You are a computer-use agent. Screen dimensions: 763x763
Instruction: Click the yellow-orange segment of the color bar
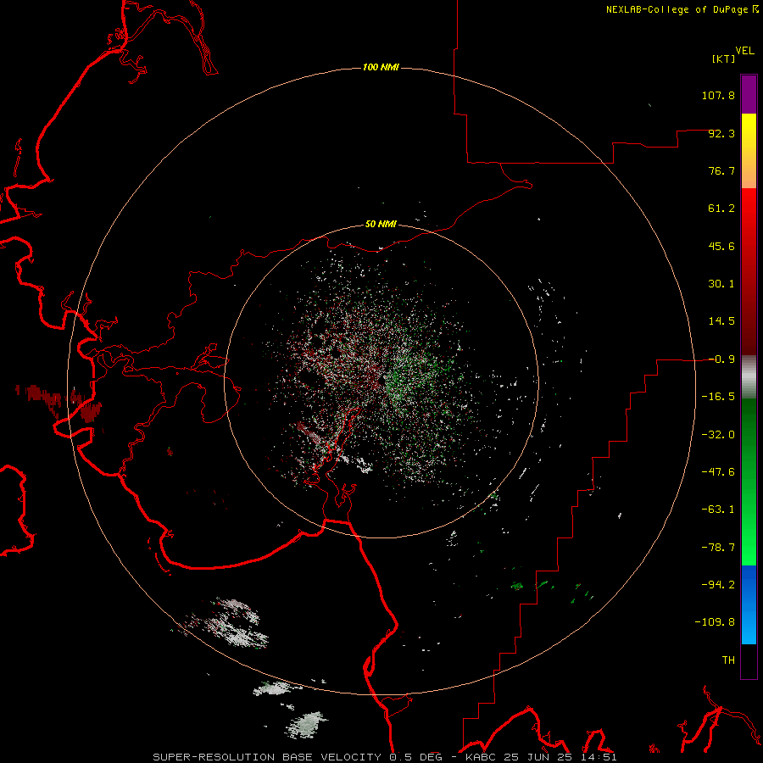click(x=749, y=151)
